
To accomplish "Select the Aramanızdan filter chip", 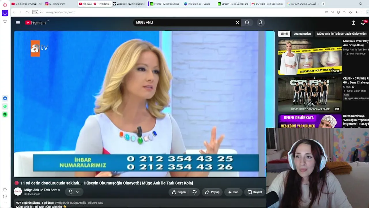I will click(x=302, y=34).
